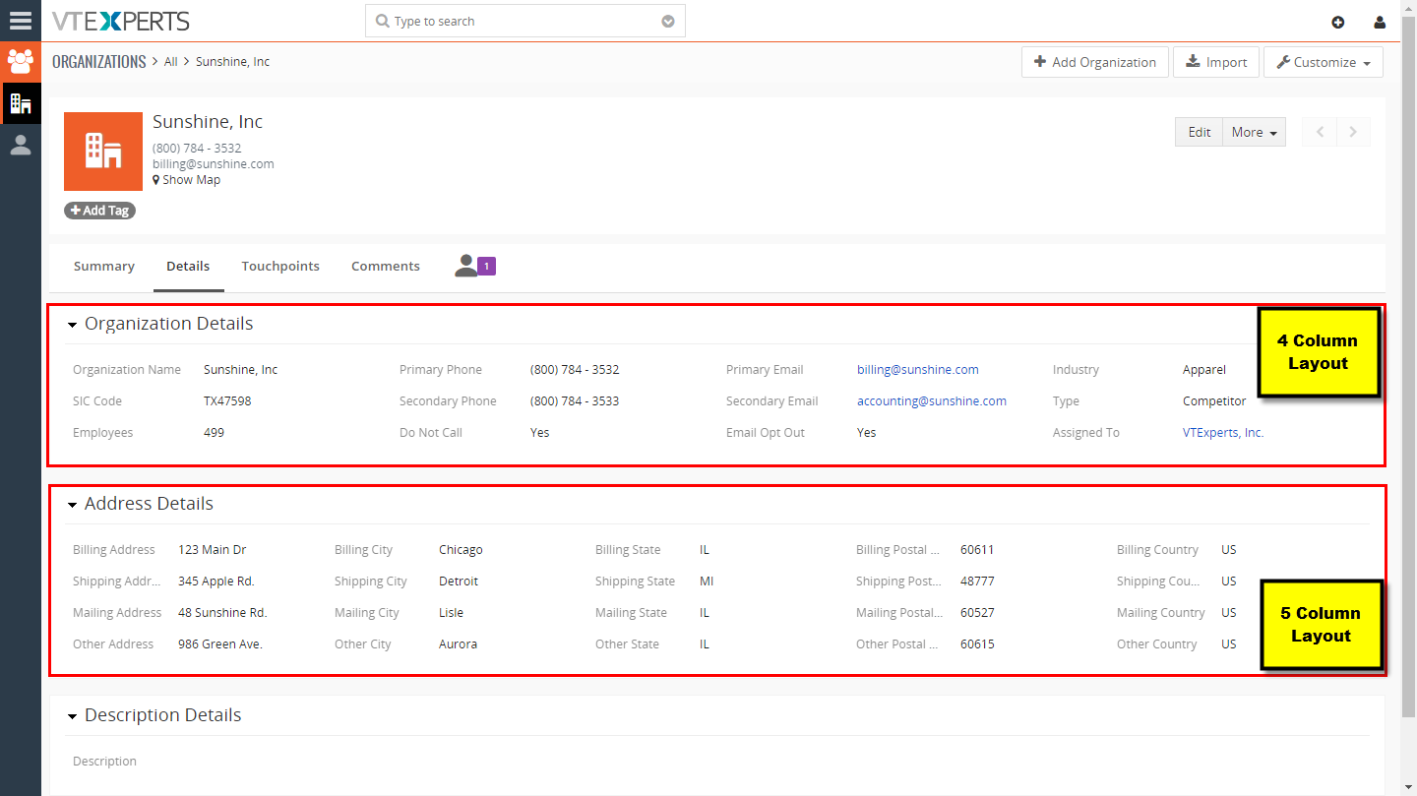This screenshot has width=1417, height=796.
Task: Switch to the Touchpoints tab
Action: 280,266
